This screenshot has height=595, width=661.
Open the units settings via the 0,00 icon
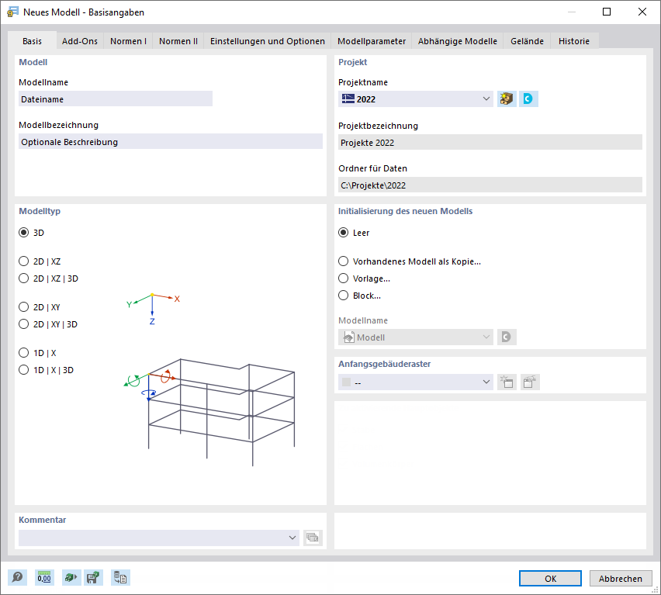44,577
